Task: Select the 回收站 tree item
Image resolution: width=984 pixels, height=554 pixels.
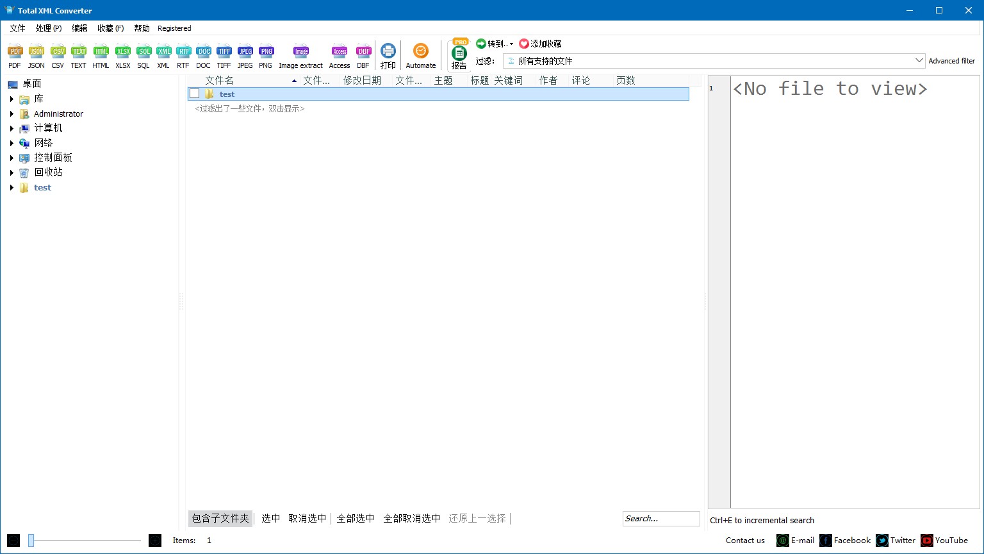Action: [x=48, y=172]
